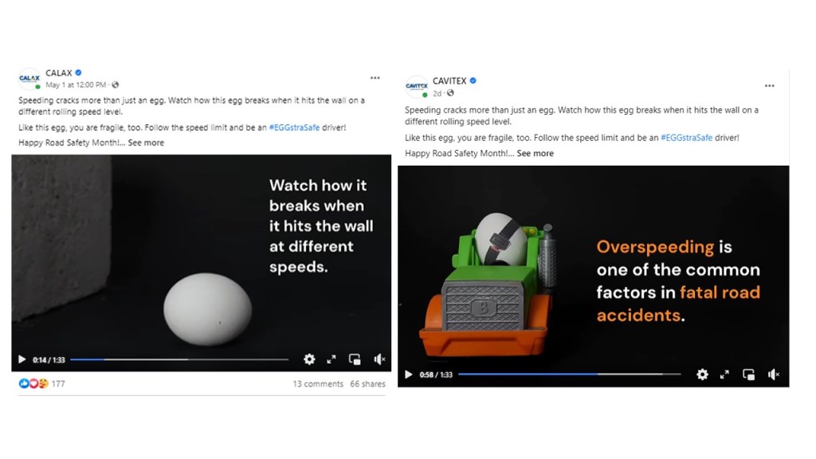Image resolution: width=816 pixels, height=459 pixels.
Task: Expand CAVITEX video to fullscreen
Action: (x=724, y=375)
